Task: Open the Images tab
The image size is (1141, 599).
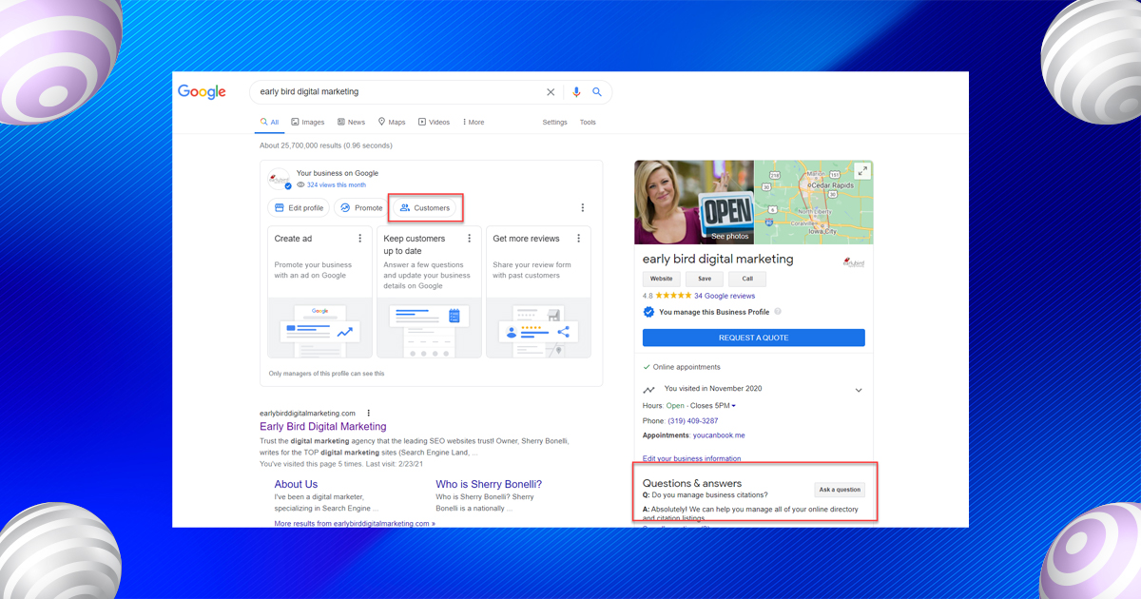Action: point(308,123)
